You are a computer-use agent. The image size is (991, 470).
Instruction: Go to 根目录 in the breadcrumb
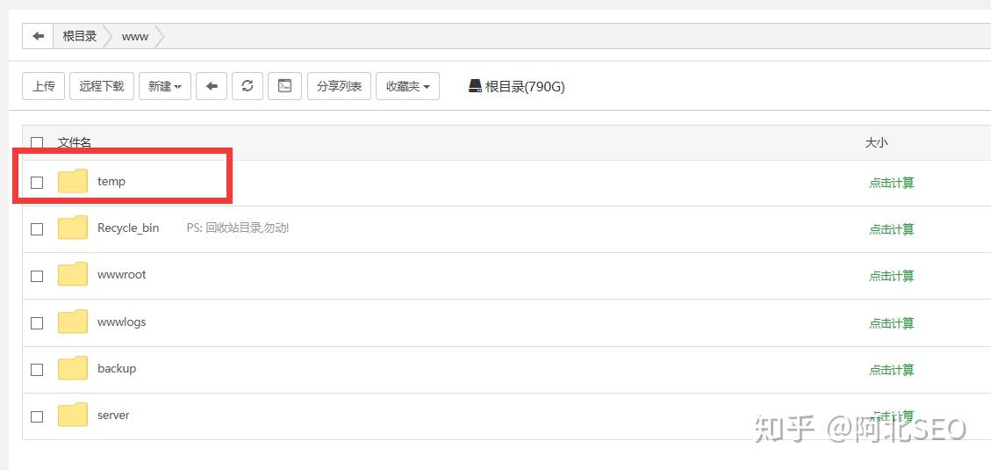(80, 36)
